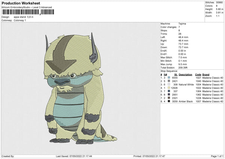Click the Right value 48.4 mm

[183, 40]
